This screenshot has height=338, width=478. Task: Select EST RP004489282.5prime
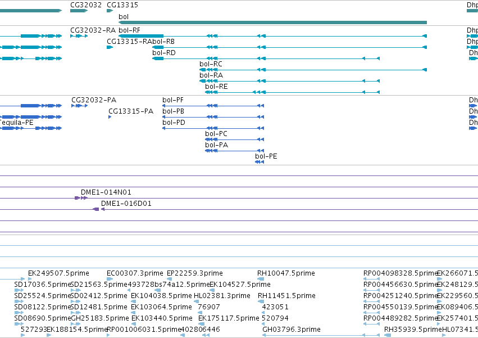click(x=401, y=318)
